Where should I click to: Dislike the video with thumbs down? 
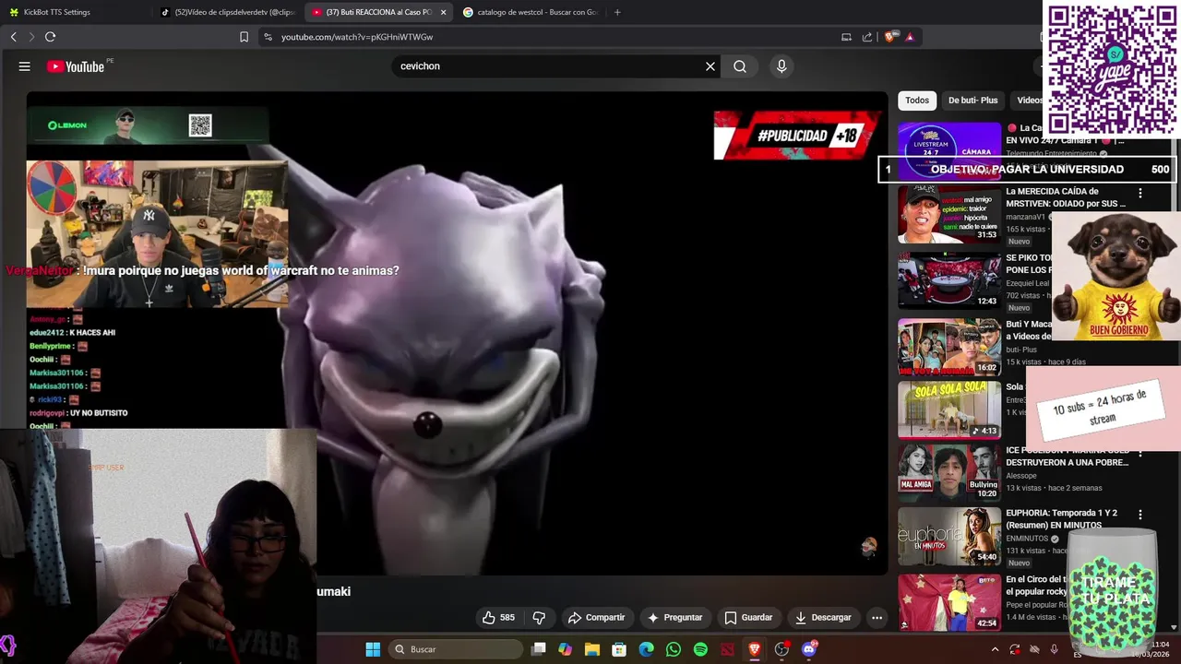(x=539, y=617)
